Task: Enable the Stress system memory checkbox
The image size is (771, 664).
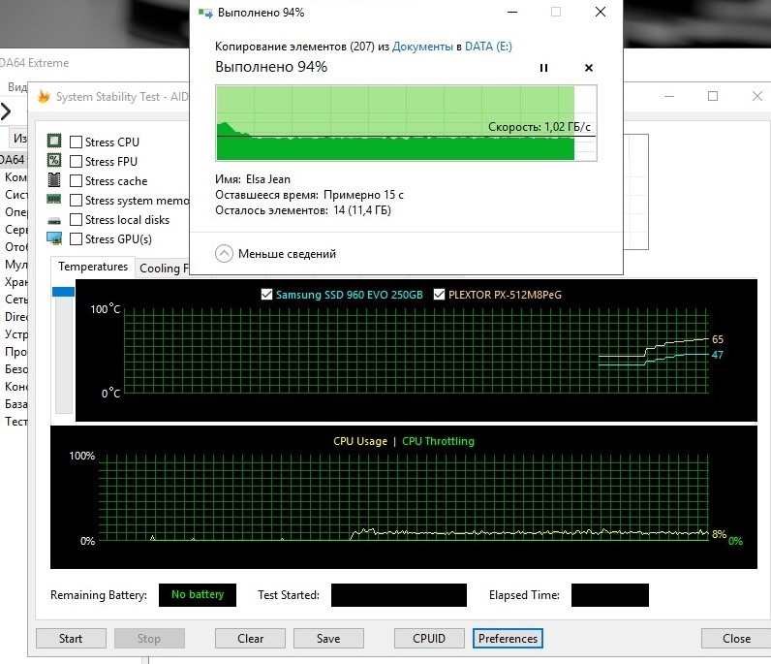Action: tap(76, 201)
